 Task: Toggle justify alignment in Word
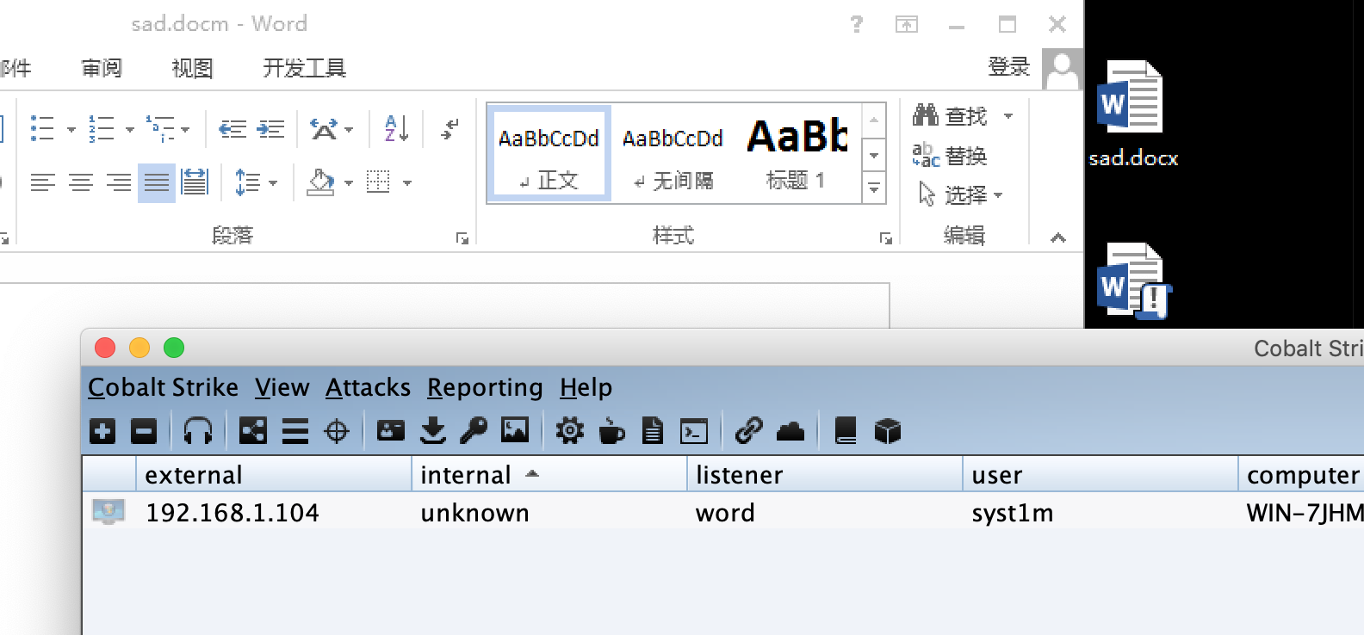pyautogui.click(x=157, y=182)
